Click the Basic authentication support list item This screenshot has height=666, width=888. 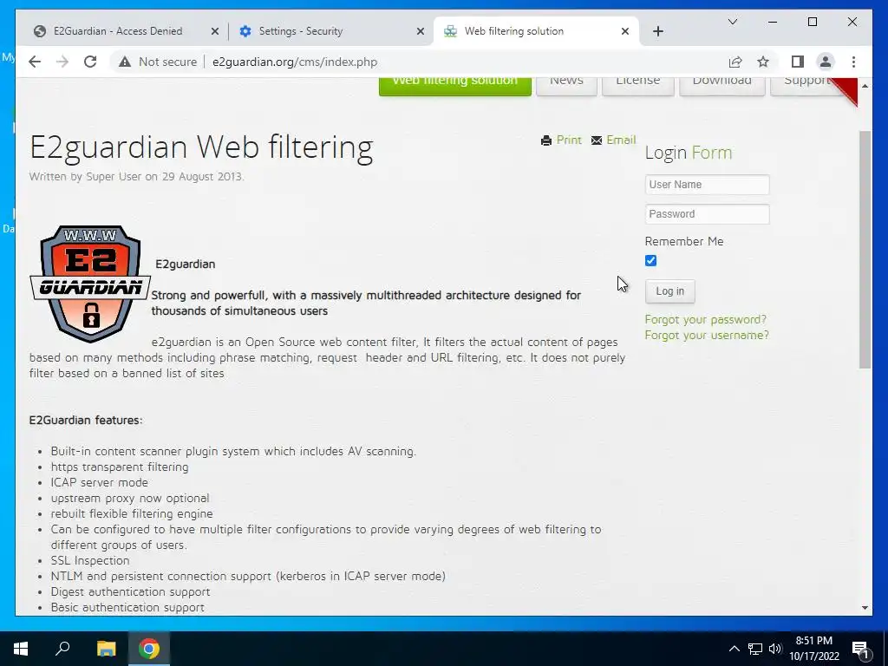click(127, 607)
